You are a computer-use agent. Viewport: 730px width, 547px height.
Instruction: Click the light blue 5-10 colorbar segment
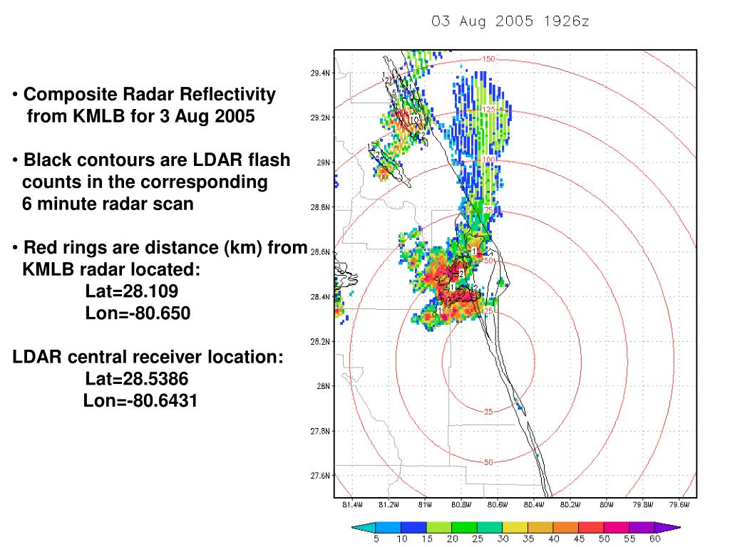click(x=389, y=527)
